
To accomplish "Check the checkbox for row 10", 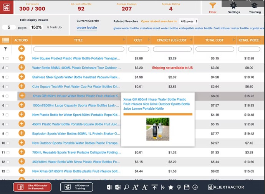I will (x=8, y=143).
